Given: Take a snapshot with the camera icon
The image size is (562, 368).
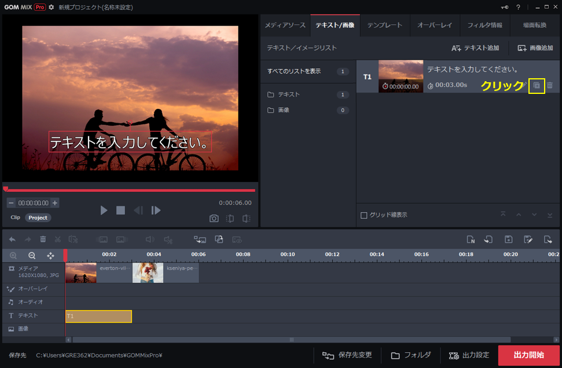Looking at the screenshot, I should (214, 218).
